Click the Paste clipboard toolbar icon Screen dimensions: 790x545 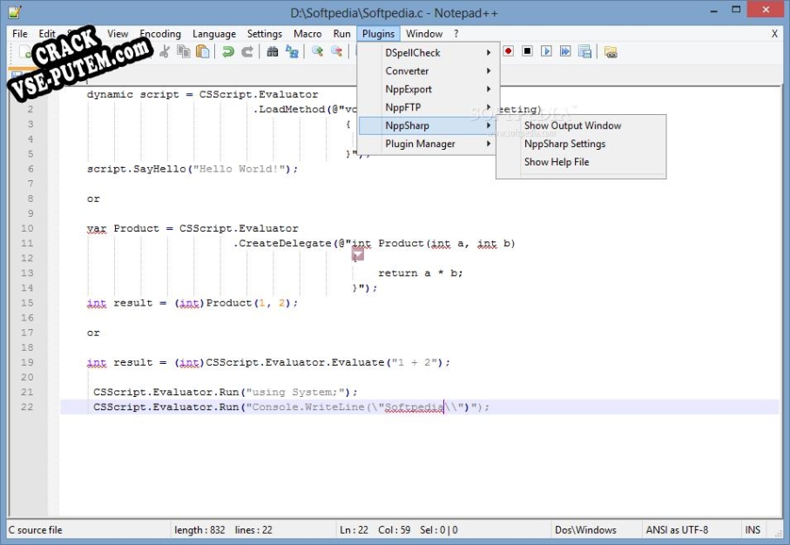coord(203,52)
